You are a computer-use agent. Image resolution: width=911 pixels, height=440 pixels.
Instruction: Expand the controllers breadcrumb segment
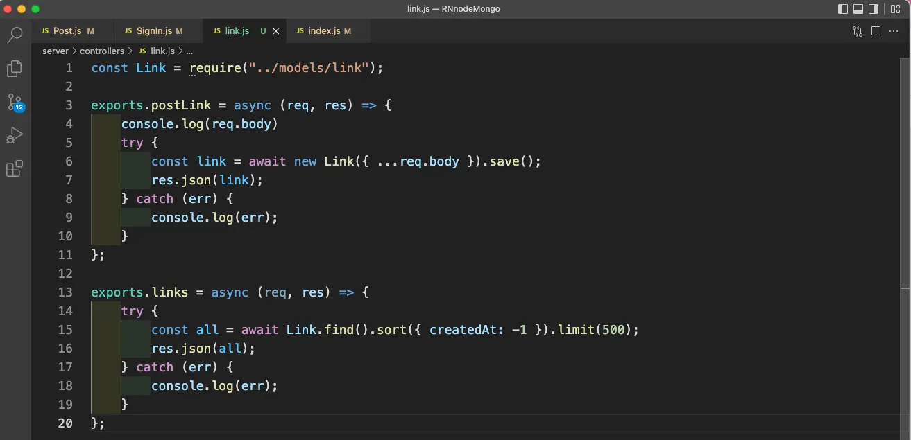coord(102,51)
